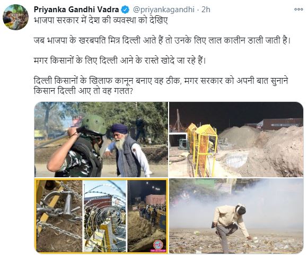
Task: Click the first Hindi line starting with भाजपा सरकार
Action: (101, 21)
